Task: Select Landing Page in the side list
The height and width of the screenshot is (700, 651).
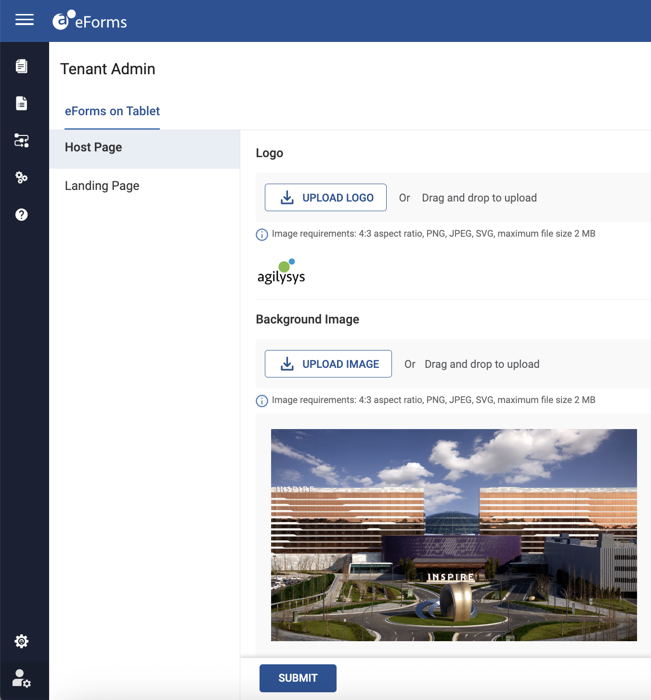Action: coord(144,186)
